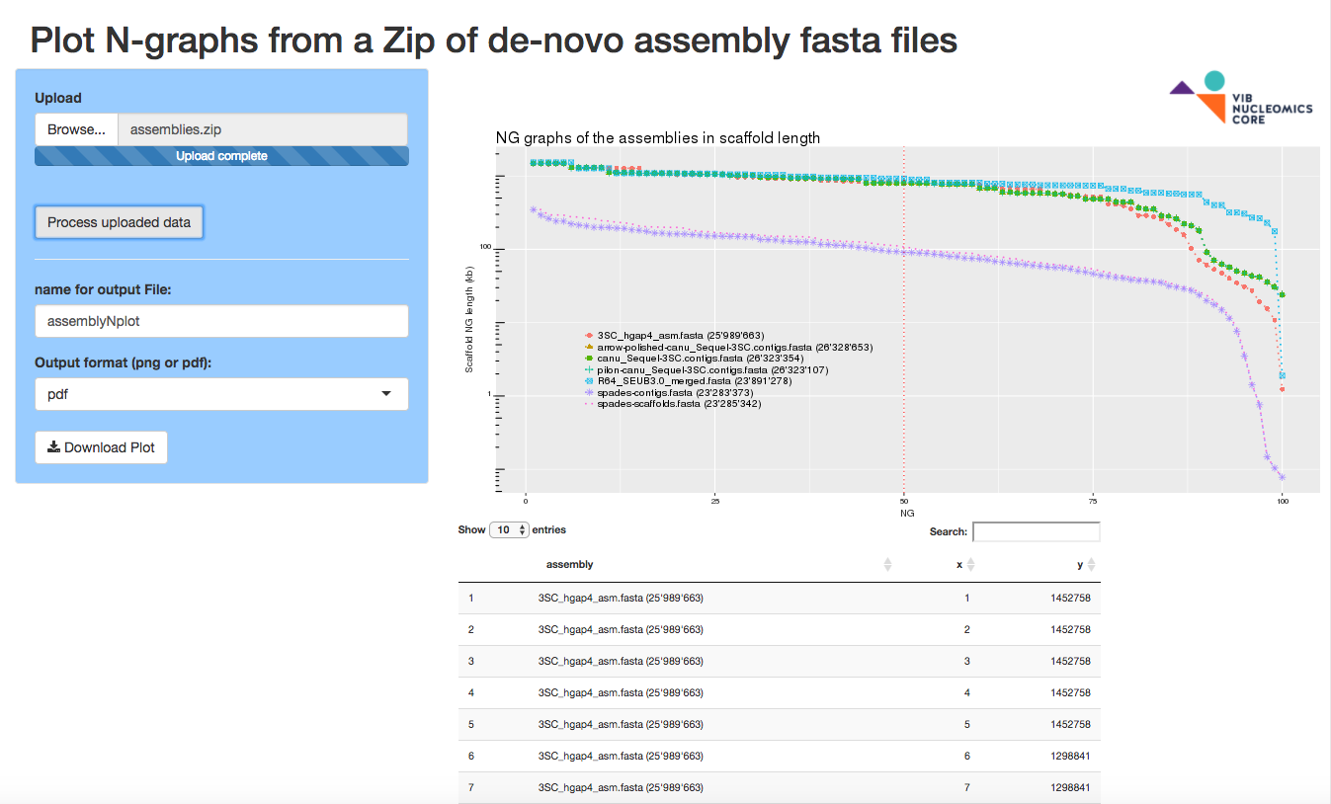Click table row 2 assembly cell
The width and height of the screenshot is (1331, 804).
pyautogui.click(x=620, y=629)
